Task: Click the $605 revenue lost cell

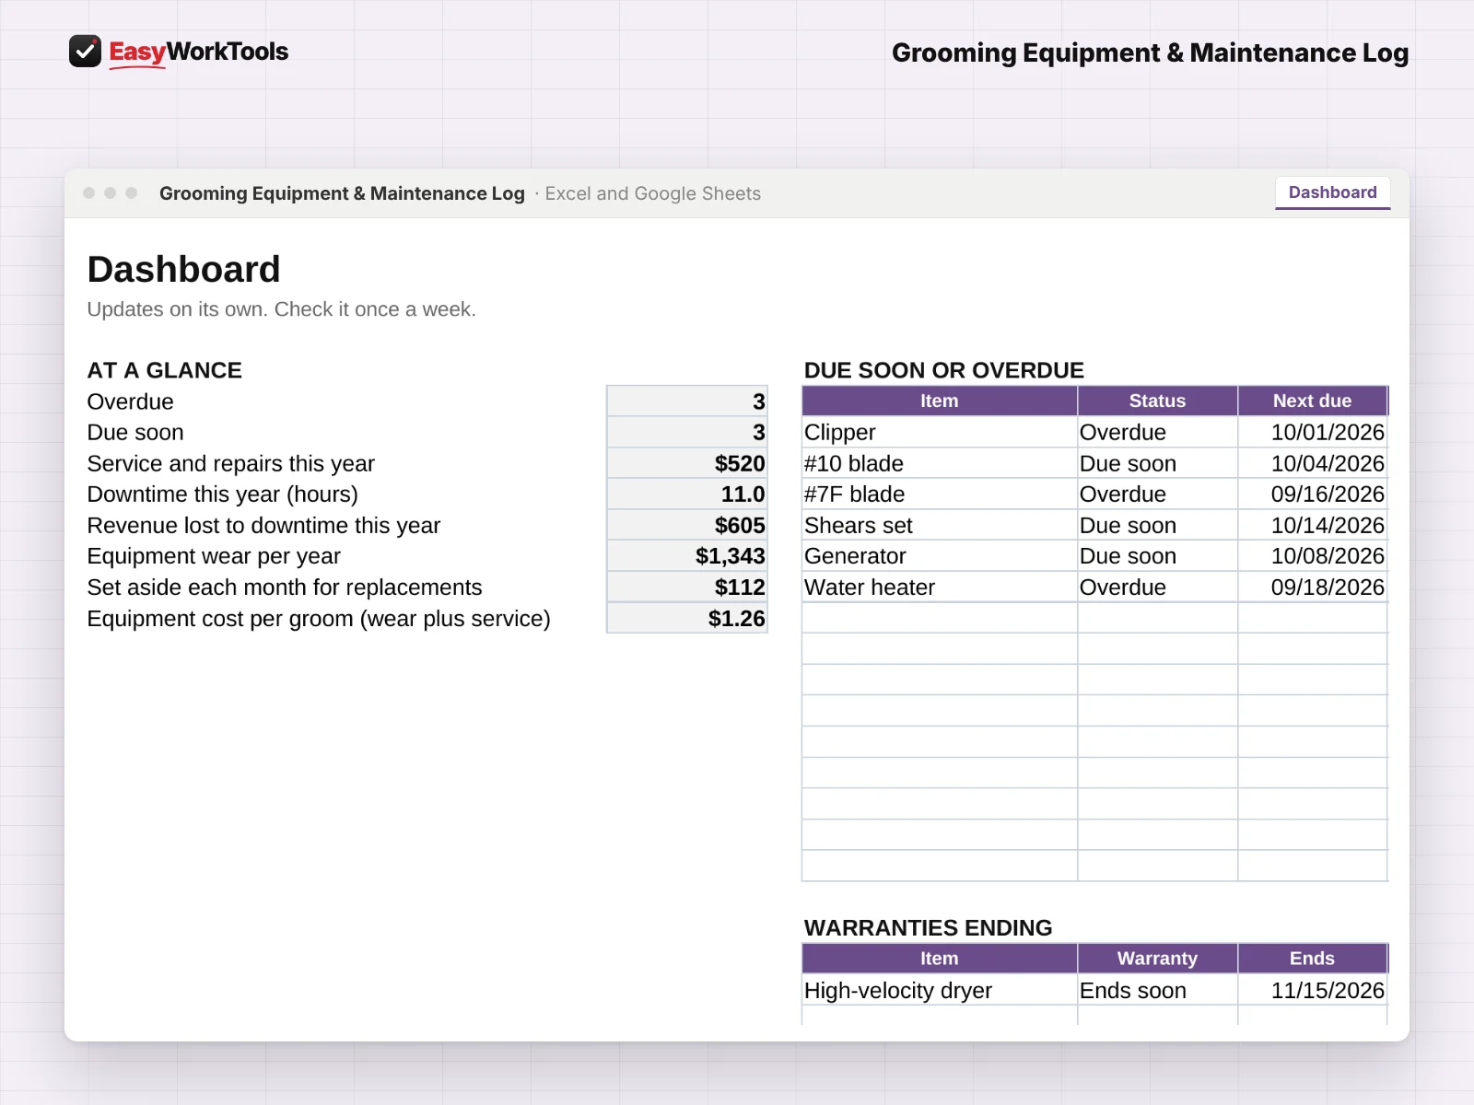Action: tap(686, 526)
